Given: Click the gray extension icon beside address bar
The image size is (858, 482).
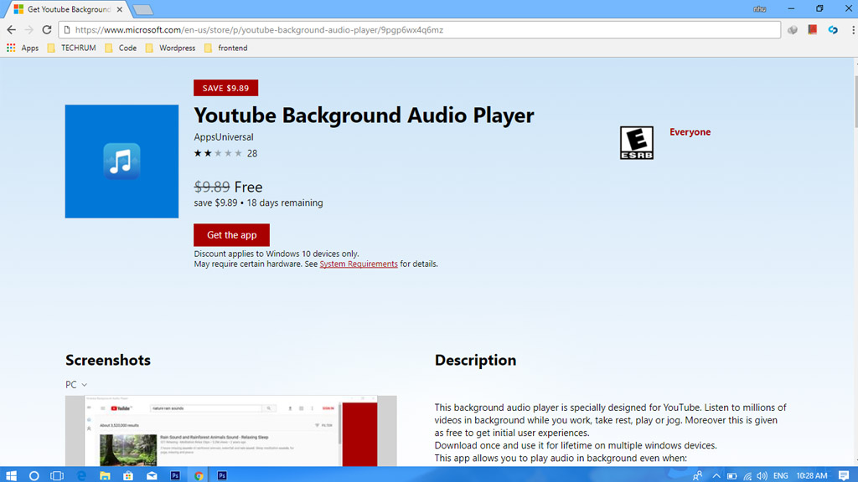Looking at the screenshot, I should [793, 30].
